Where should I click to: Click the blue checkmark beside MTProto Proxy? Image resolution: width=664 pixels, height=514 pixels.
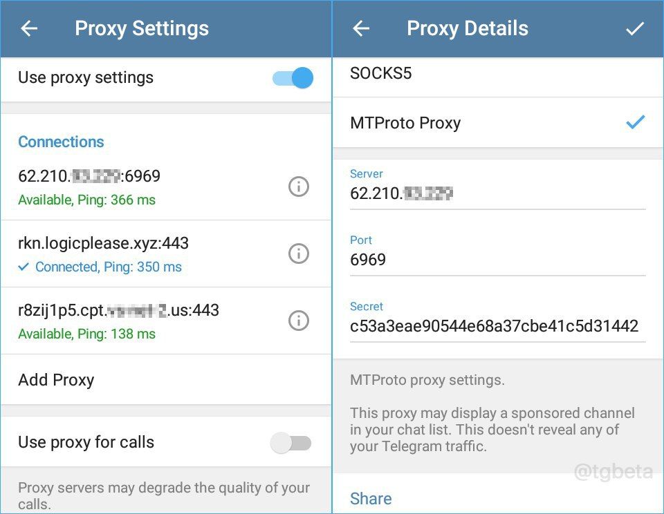tap(634, 123)
